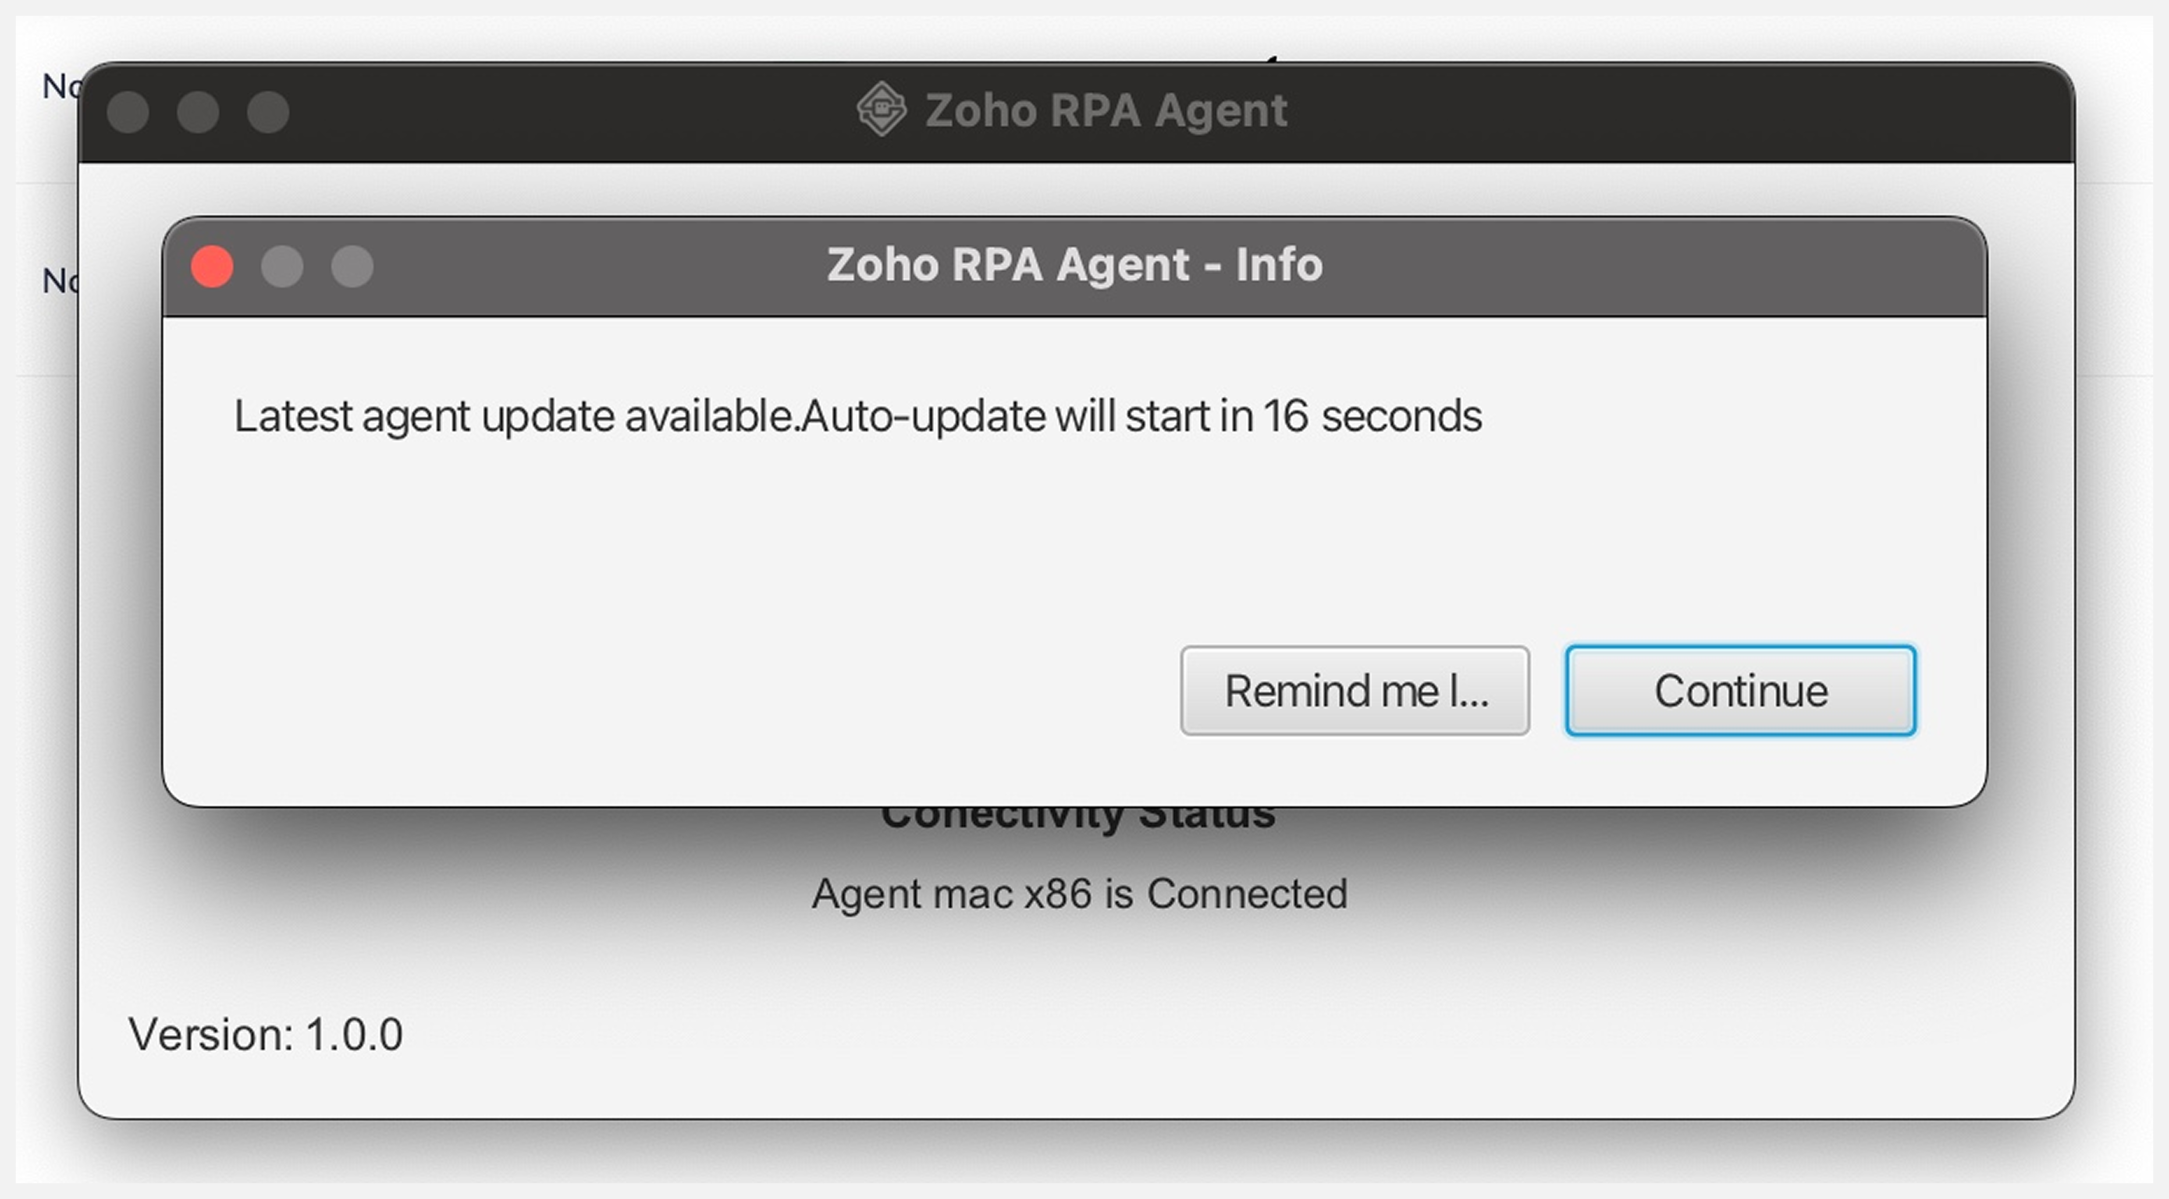2169x1199 pixels.
Task: Close the Info dialog with red button
Action: pyautogui.click(x=212, y=267)
